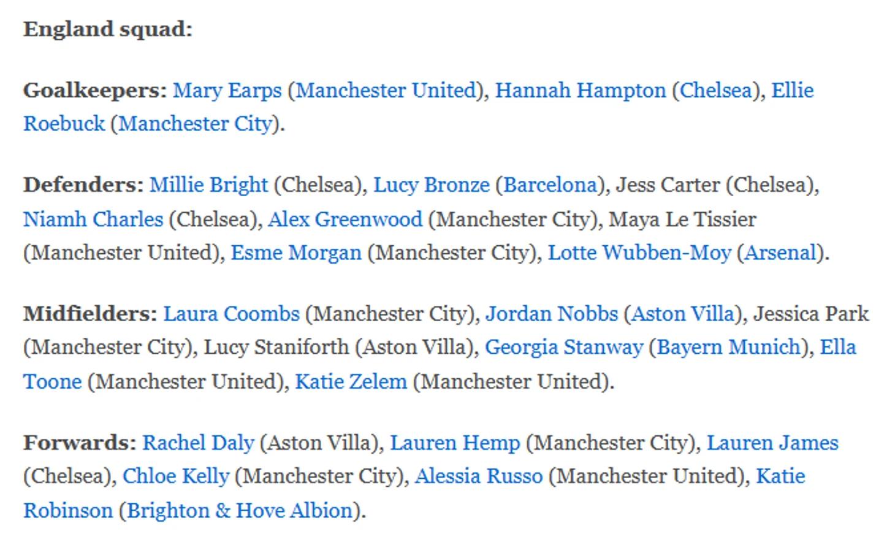Follow the Lotte Wubben-Moy link
Screen dimensions: 895x545
click(x=639, y=253)
